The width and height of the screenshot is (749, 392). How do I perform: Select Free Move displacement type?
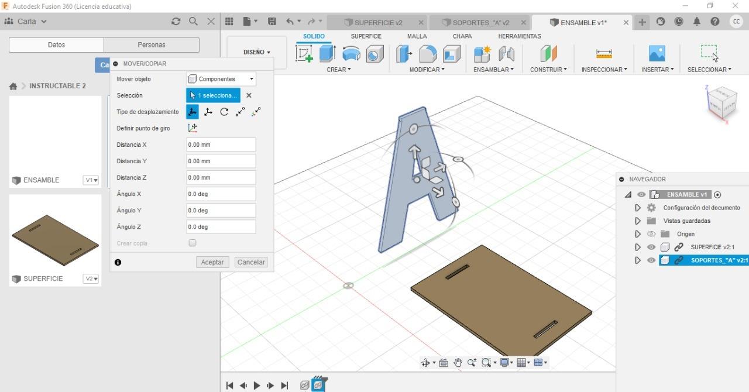tap(192, 112)
